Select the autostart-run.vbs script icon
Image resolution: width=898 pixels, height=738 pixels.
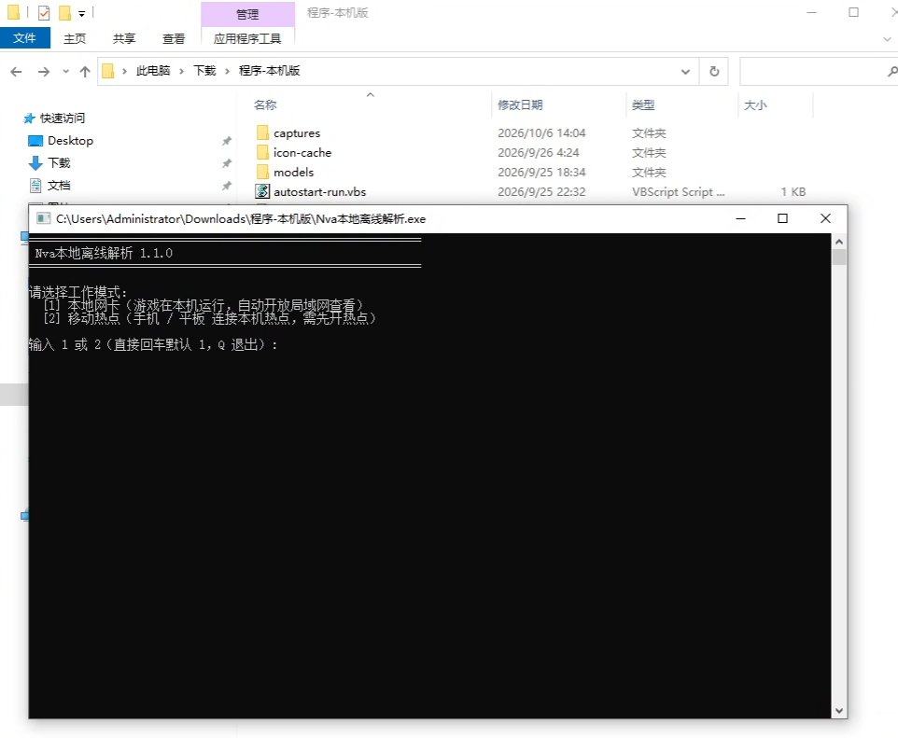coord(262,191)
